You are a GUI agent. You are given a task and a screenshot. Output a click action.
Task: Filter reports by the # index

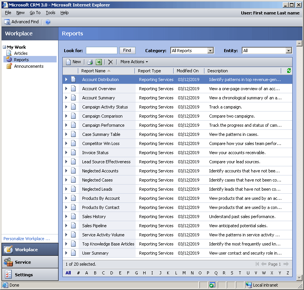coord(78,273)
